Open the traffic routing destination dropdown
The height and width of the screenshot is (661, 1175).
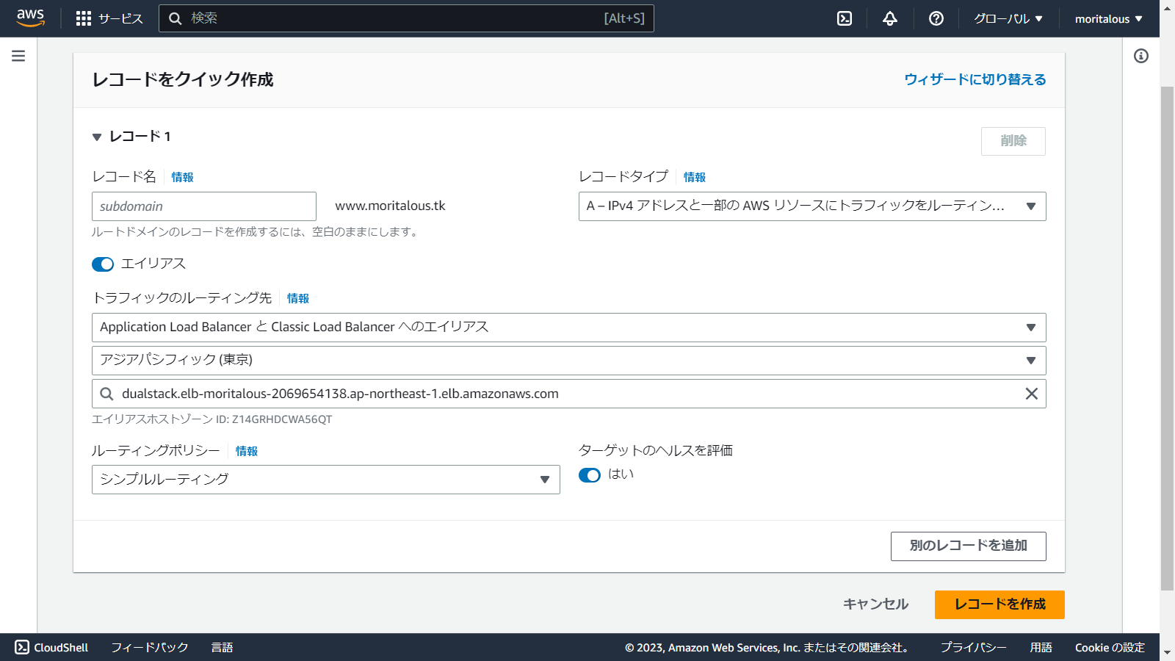568,327
